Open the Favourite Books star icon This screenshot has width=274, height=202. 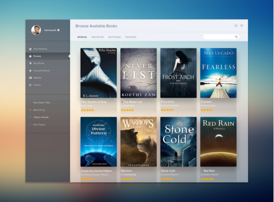30,70
